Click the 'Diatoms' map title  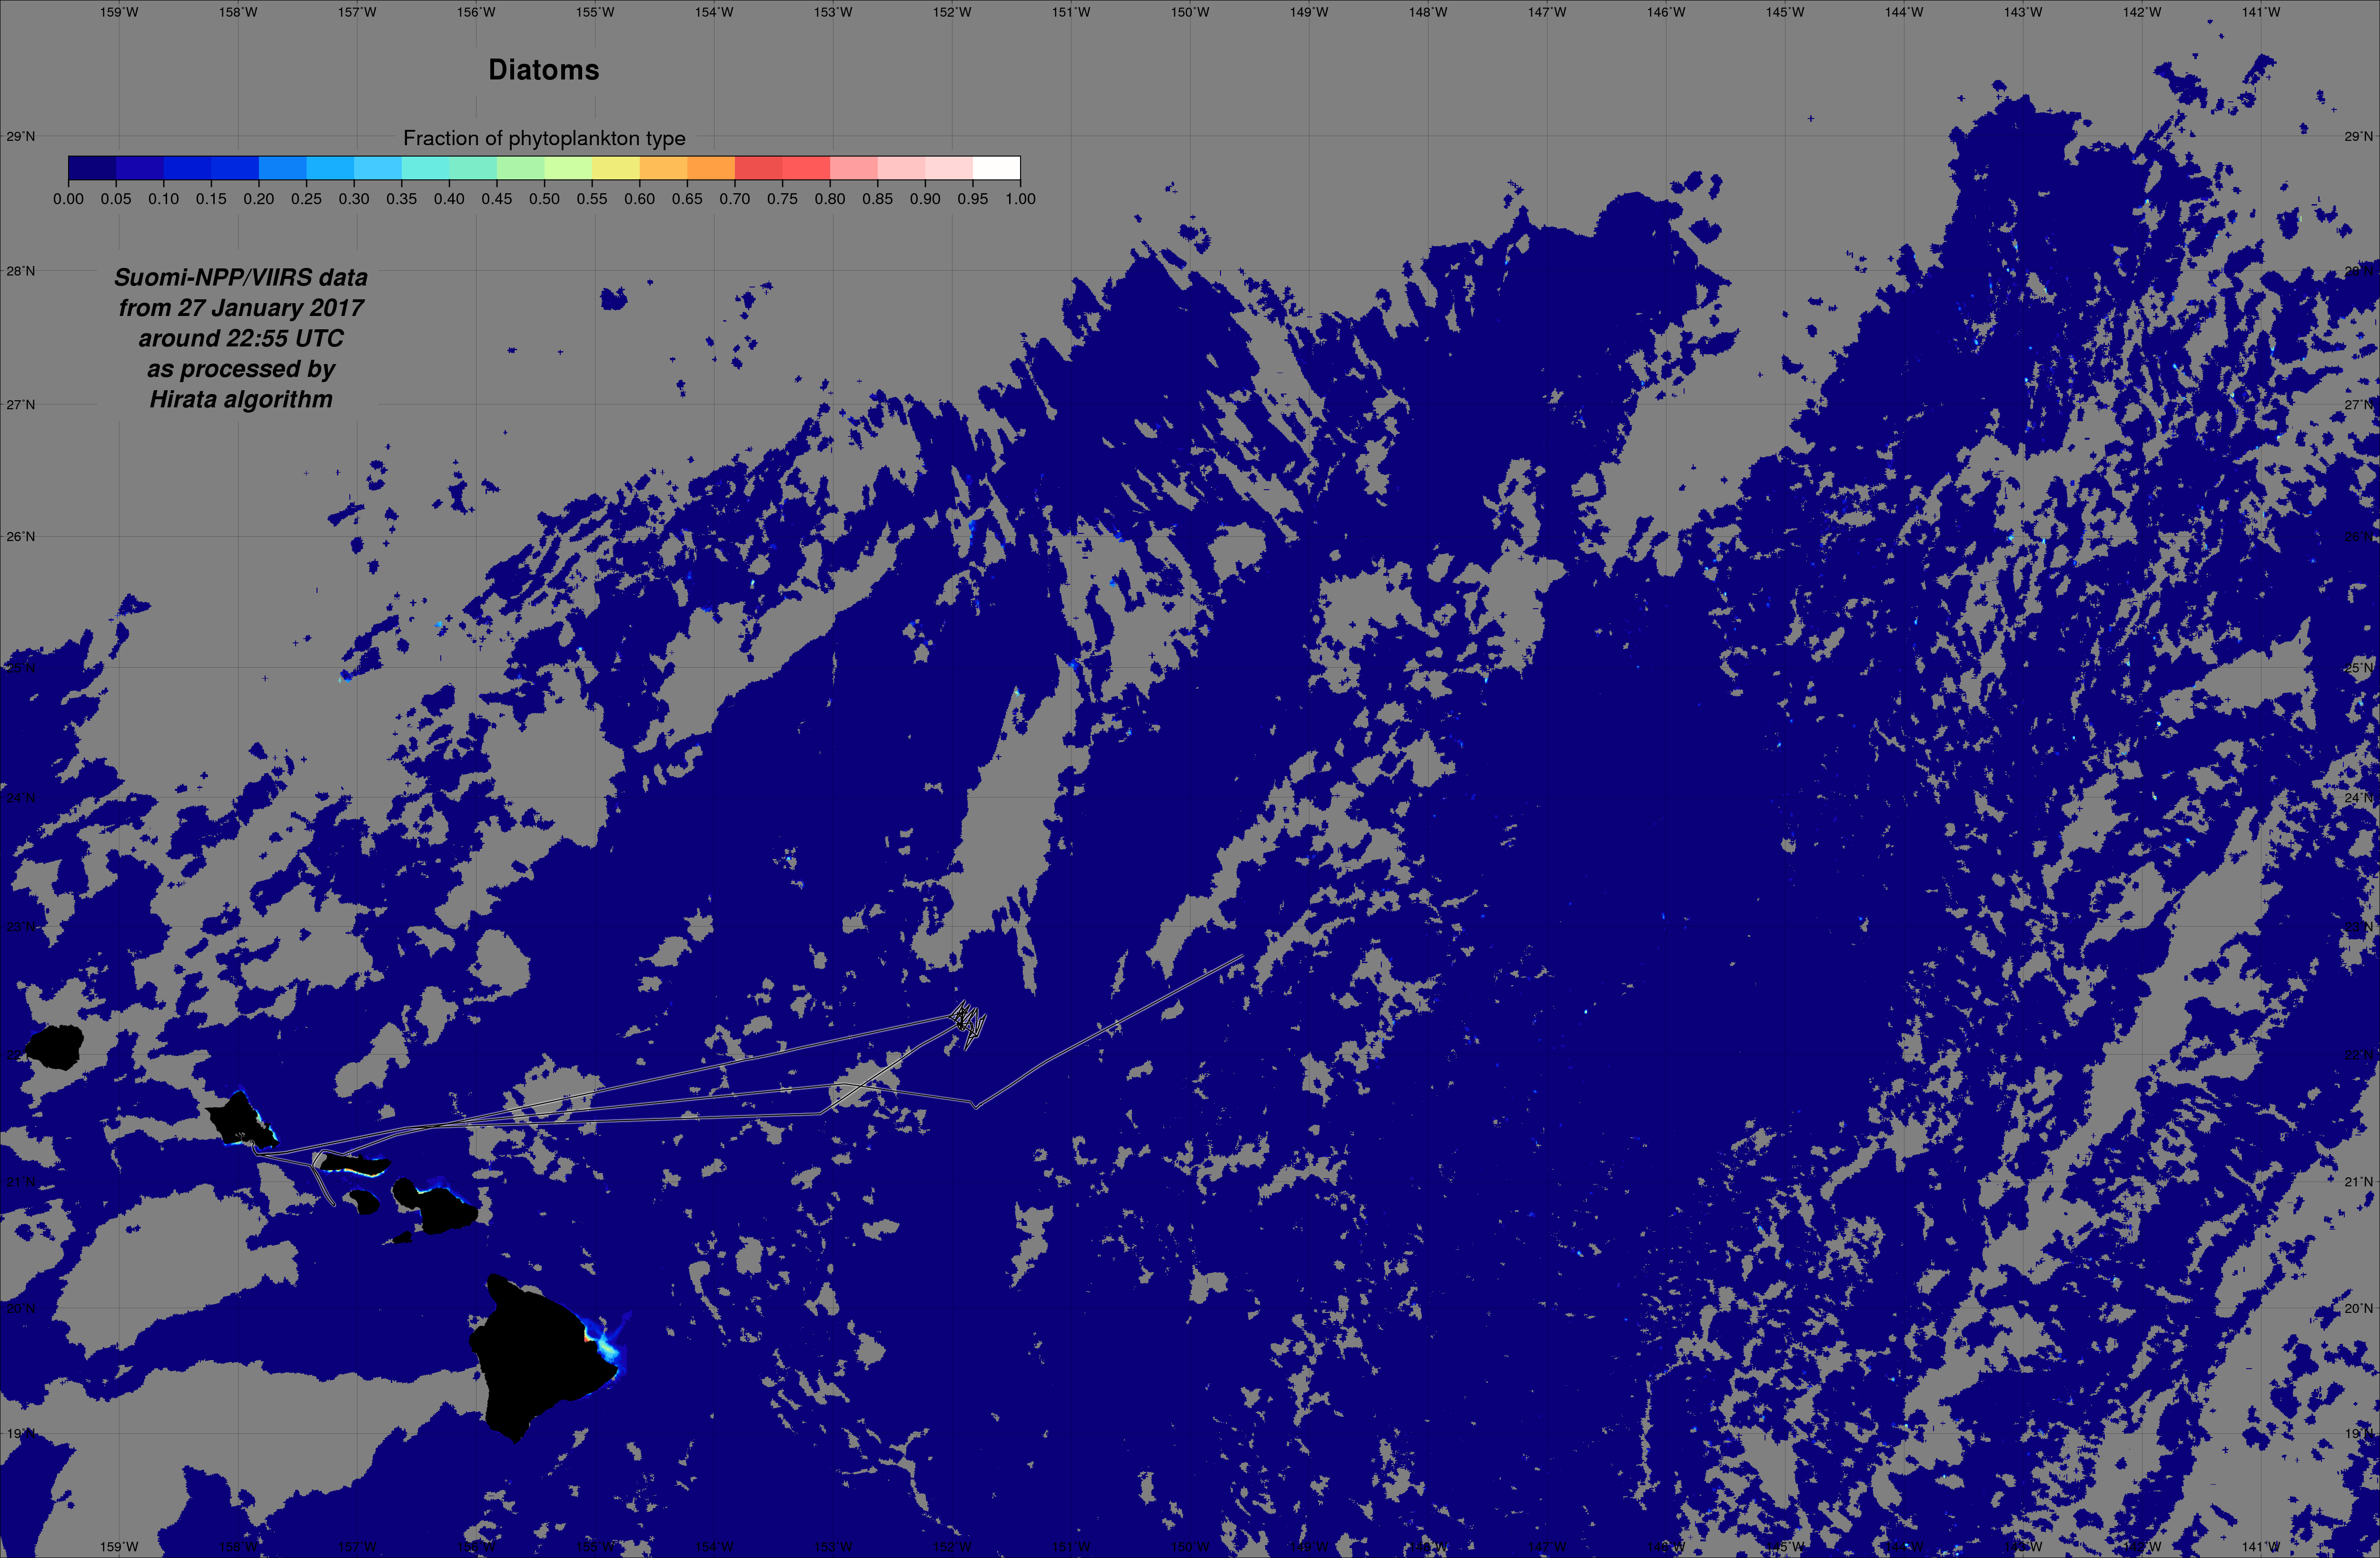[544, 70]
